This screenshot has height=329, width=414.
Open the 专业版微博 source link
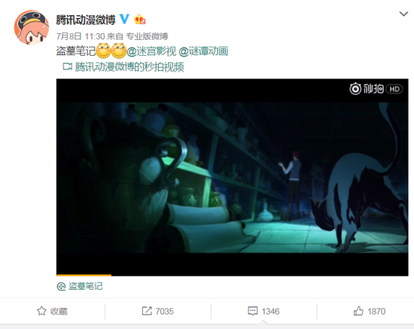point(147,36)
